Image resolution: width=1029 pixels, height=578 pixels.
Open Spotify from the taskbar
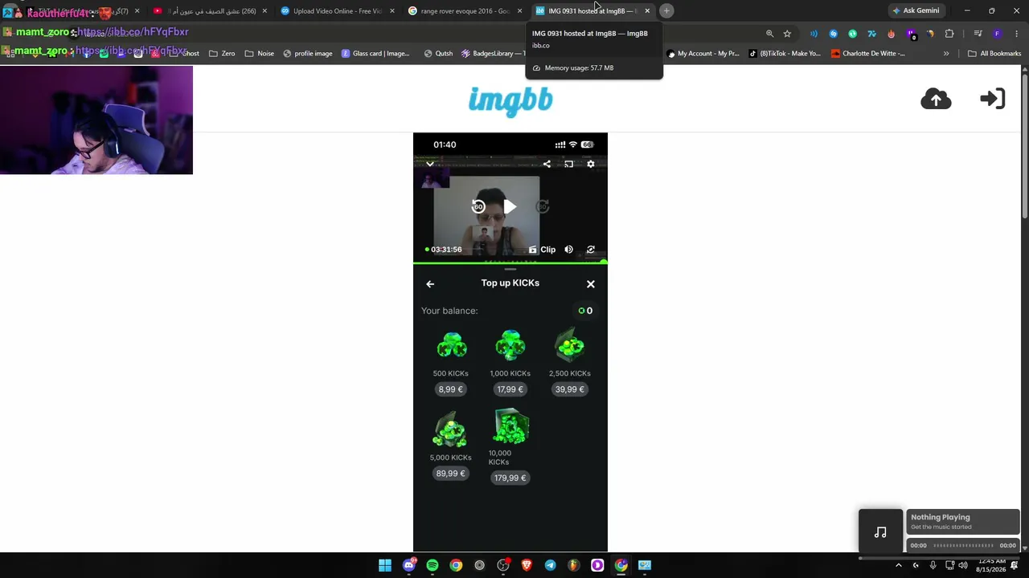433,565
